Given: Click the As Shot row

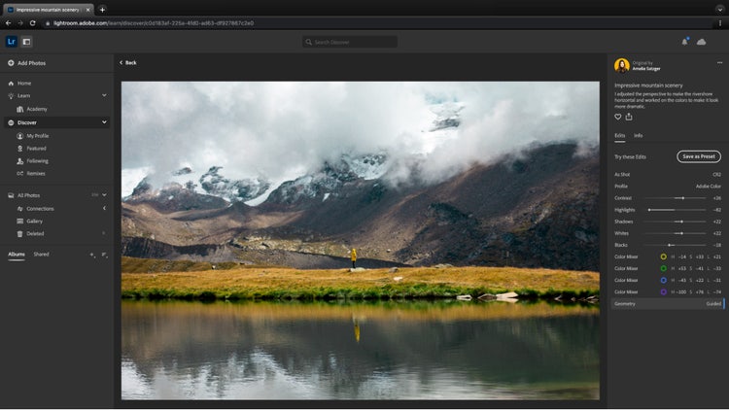Looking at the screenshot, I should [668, 175].
